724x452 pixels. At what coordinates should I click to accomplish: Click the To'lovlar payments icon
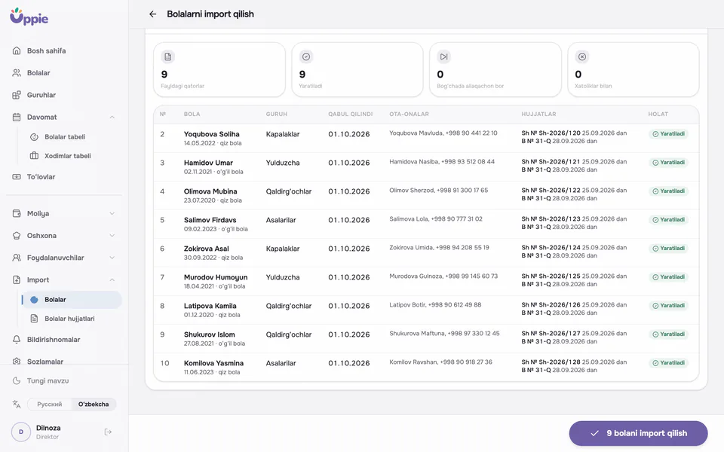[17, 176]
